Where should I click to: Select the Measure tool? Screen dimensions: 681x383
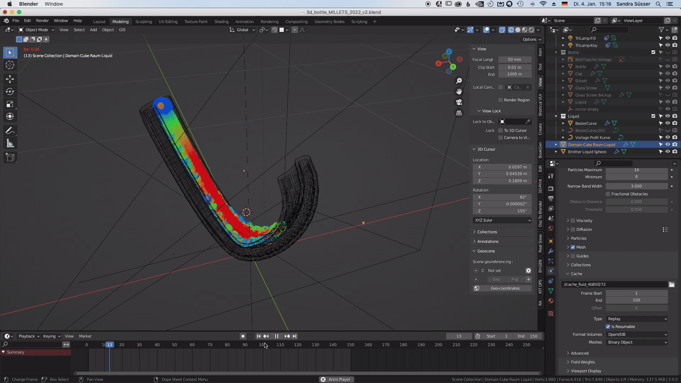click(x=10, y=143)
